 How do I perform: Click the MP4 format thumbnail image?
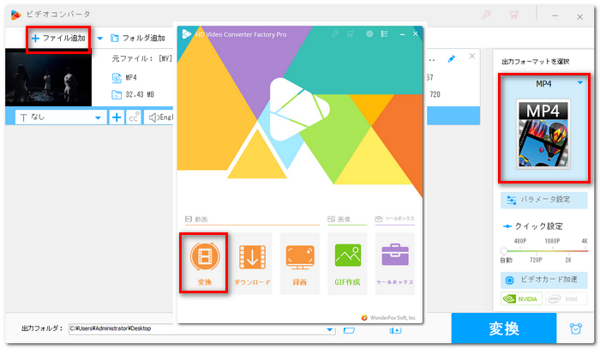click(543, 135)
